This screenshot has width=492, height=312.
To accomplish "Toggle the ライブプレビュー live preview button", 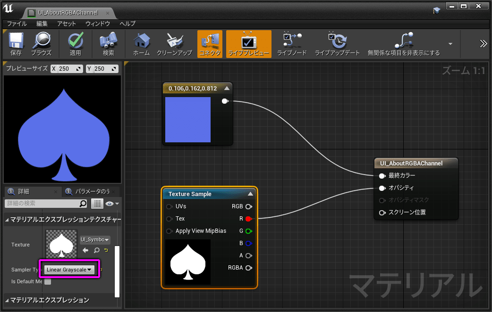I will tap(248, 44).
